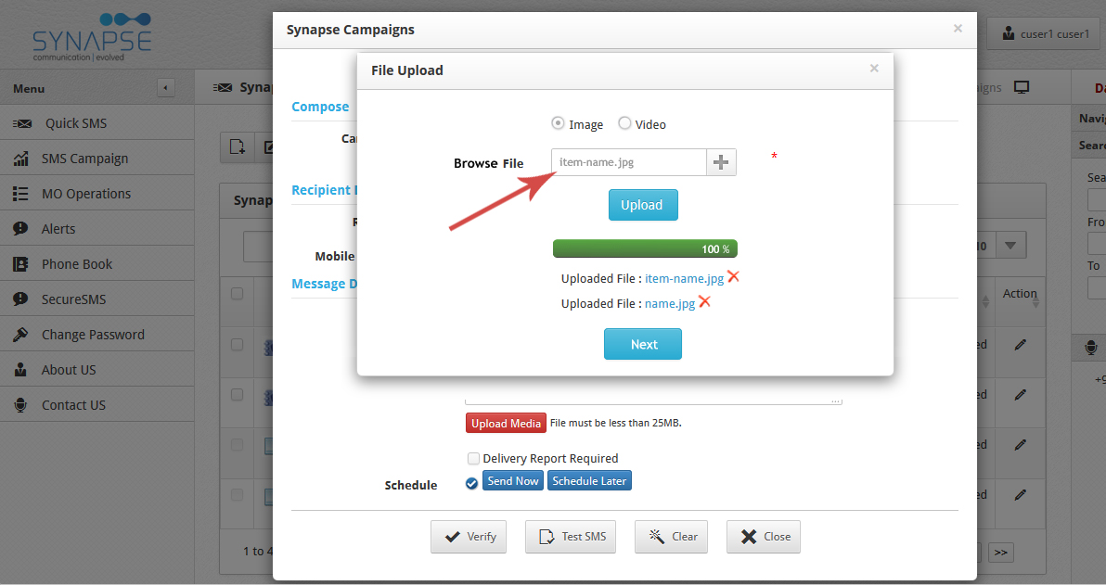Delete uploaded file name.jpg using red X
This screenshot has width=1106, height=585.
(704, 302)
